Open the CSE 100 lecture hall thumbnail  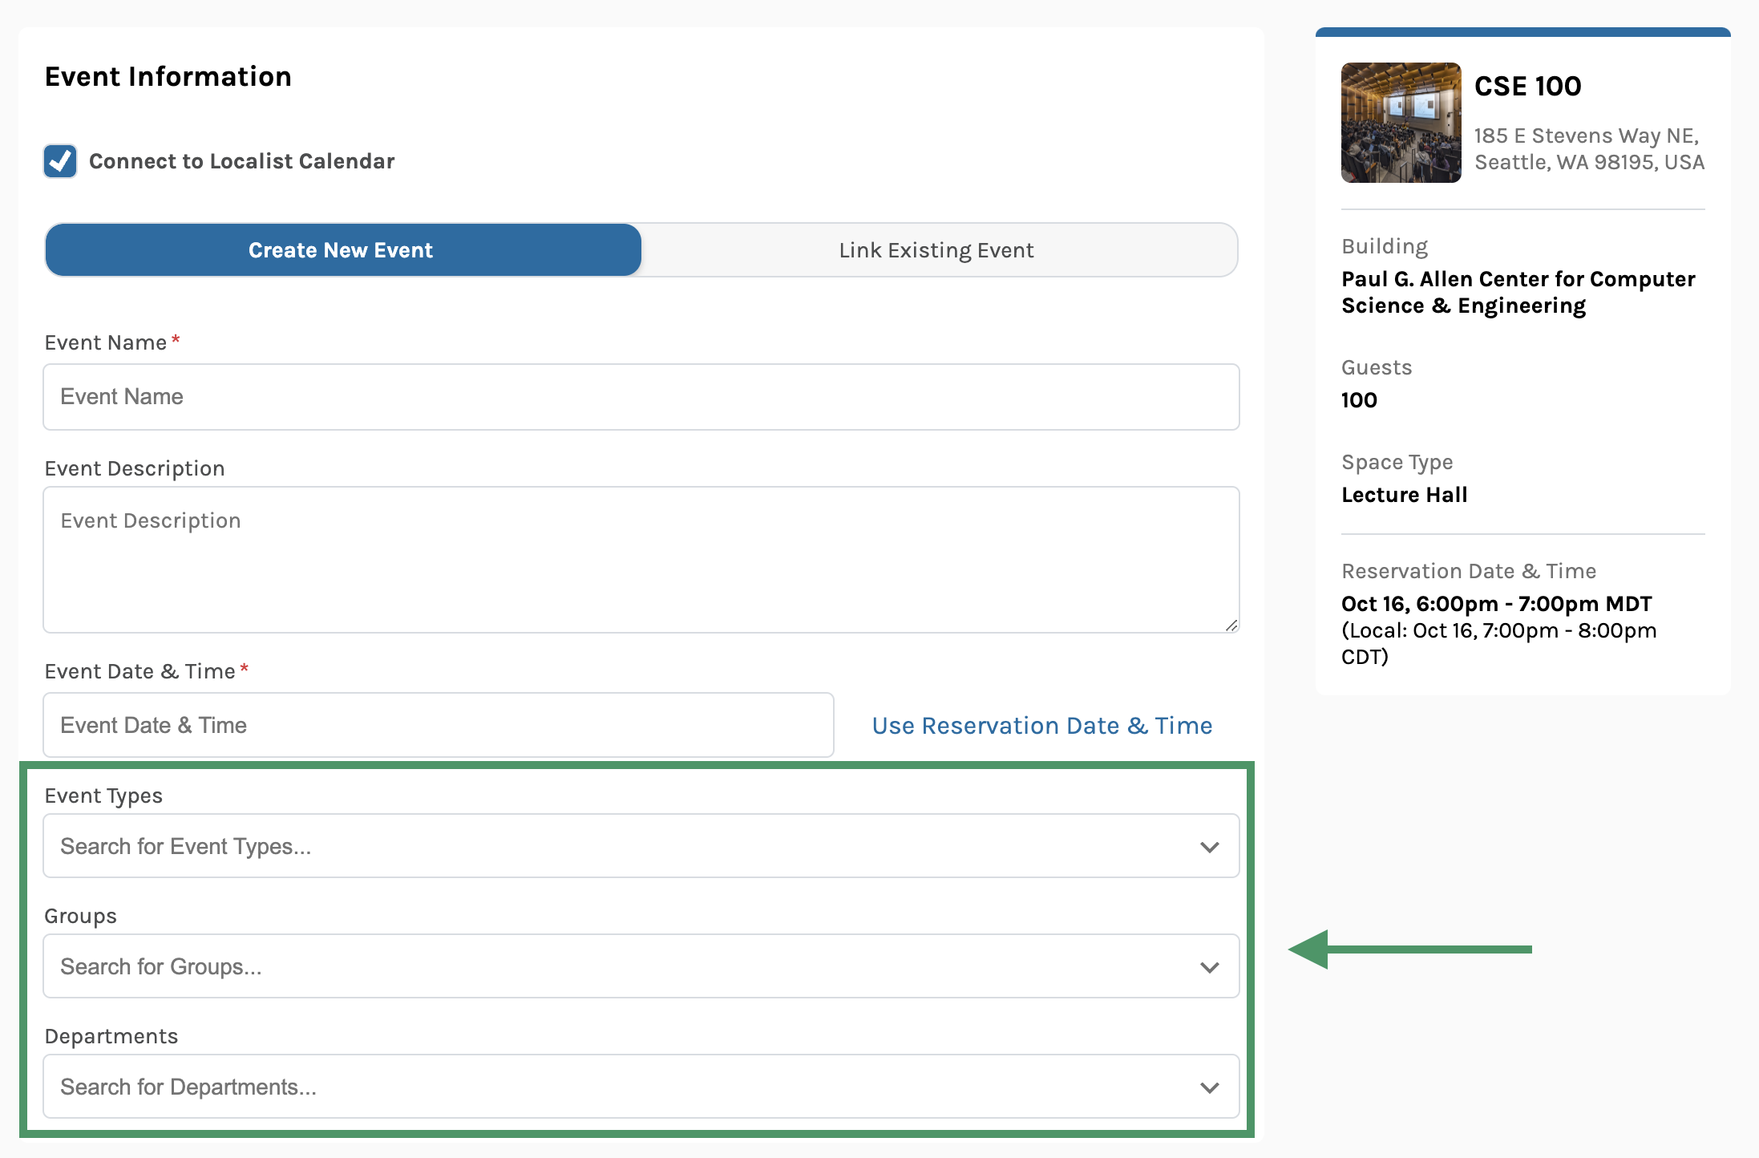(x=1401, y=123)
